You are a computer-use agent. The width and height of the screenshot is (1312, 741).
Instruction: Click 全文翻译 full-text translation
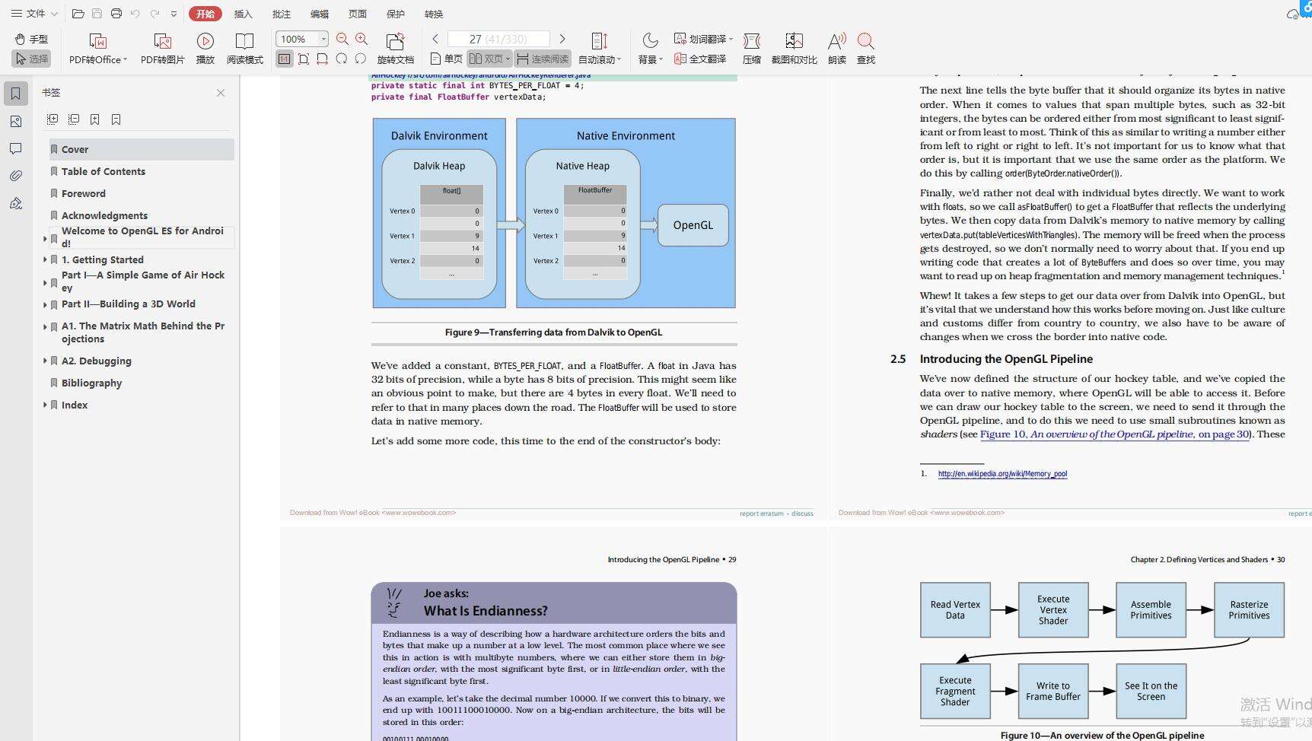point(700,59)
